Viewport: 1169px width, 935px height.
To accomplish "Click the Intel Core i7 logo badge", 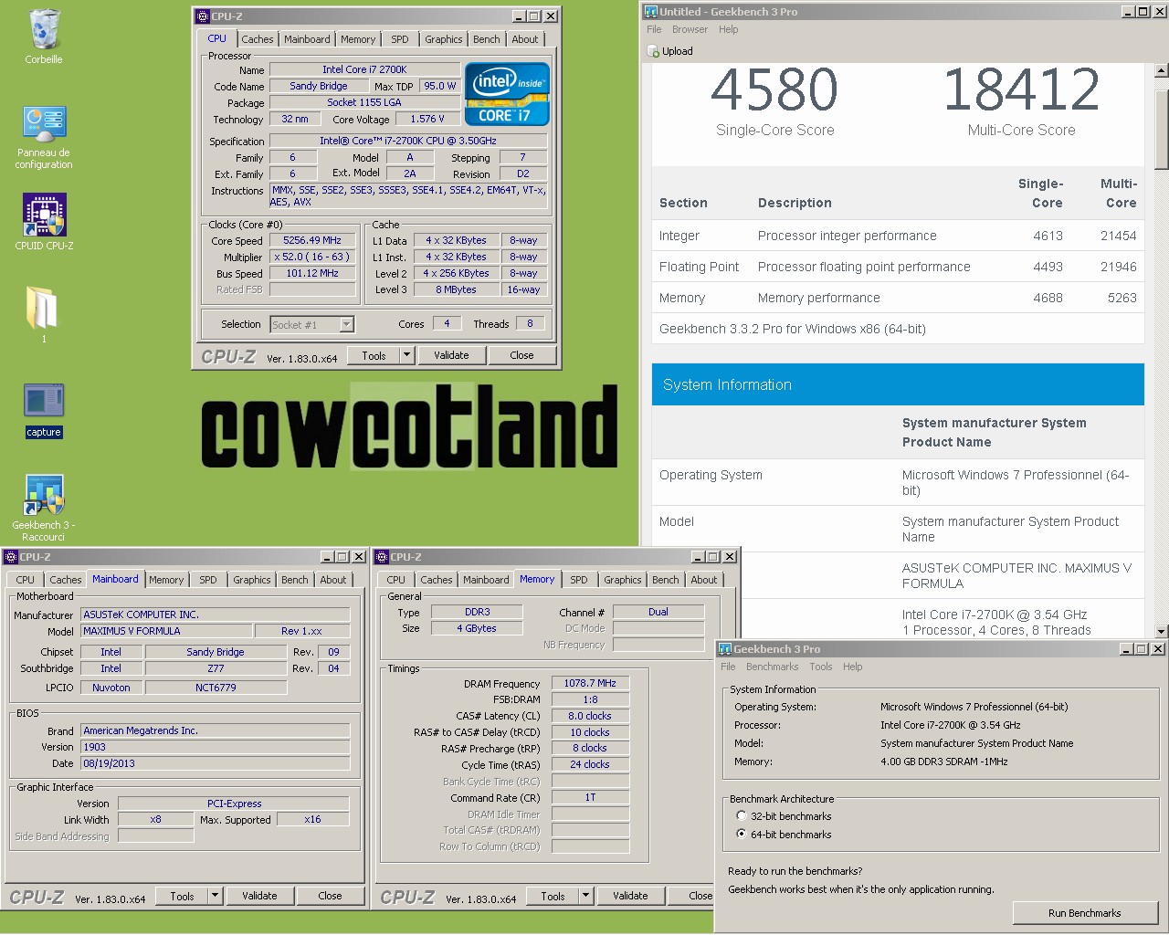I will click(x=507, y=93).
